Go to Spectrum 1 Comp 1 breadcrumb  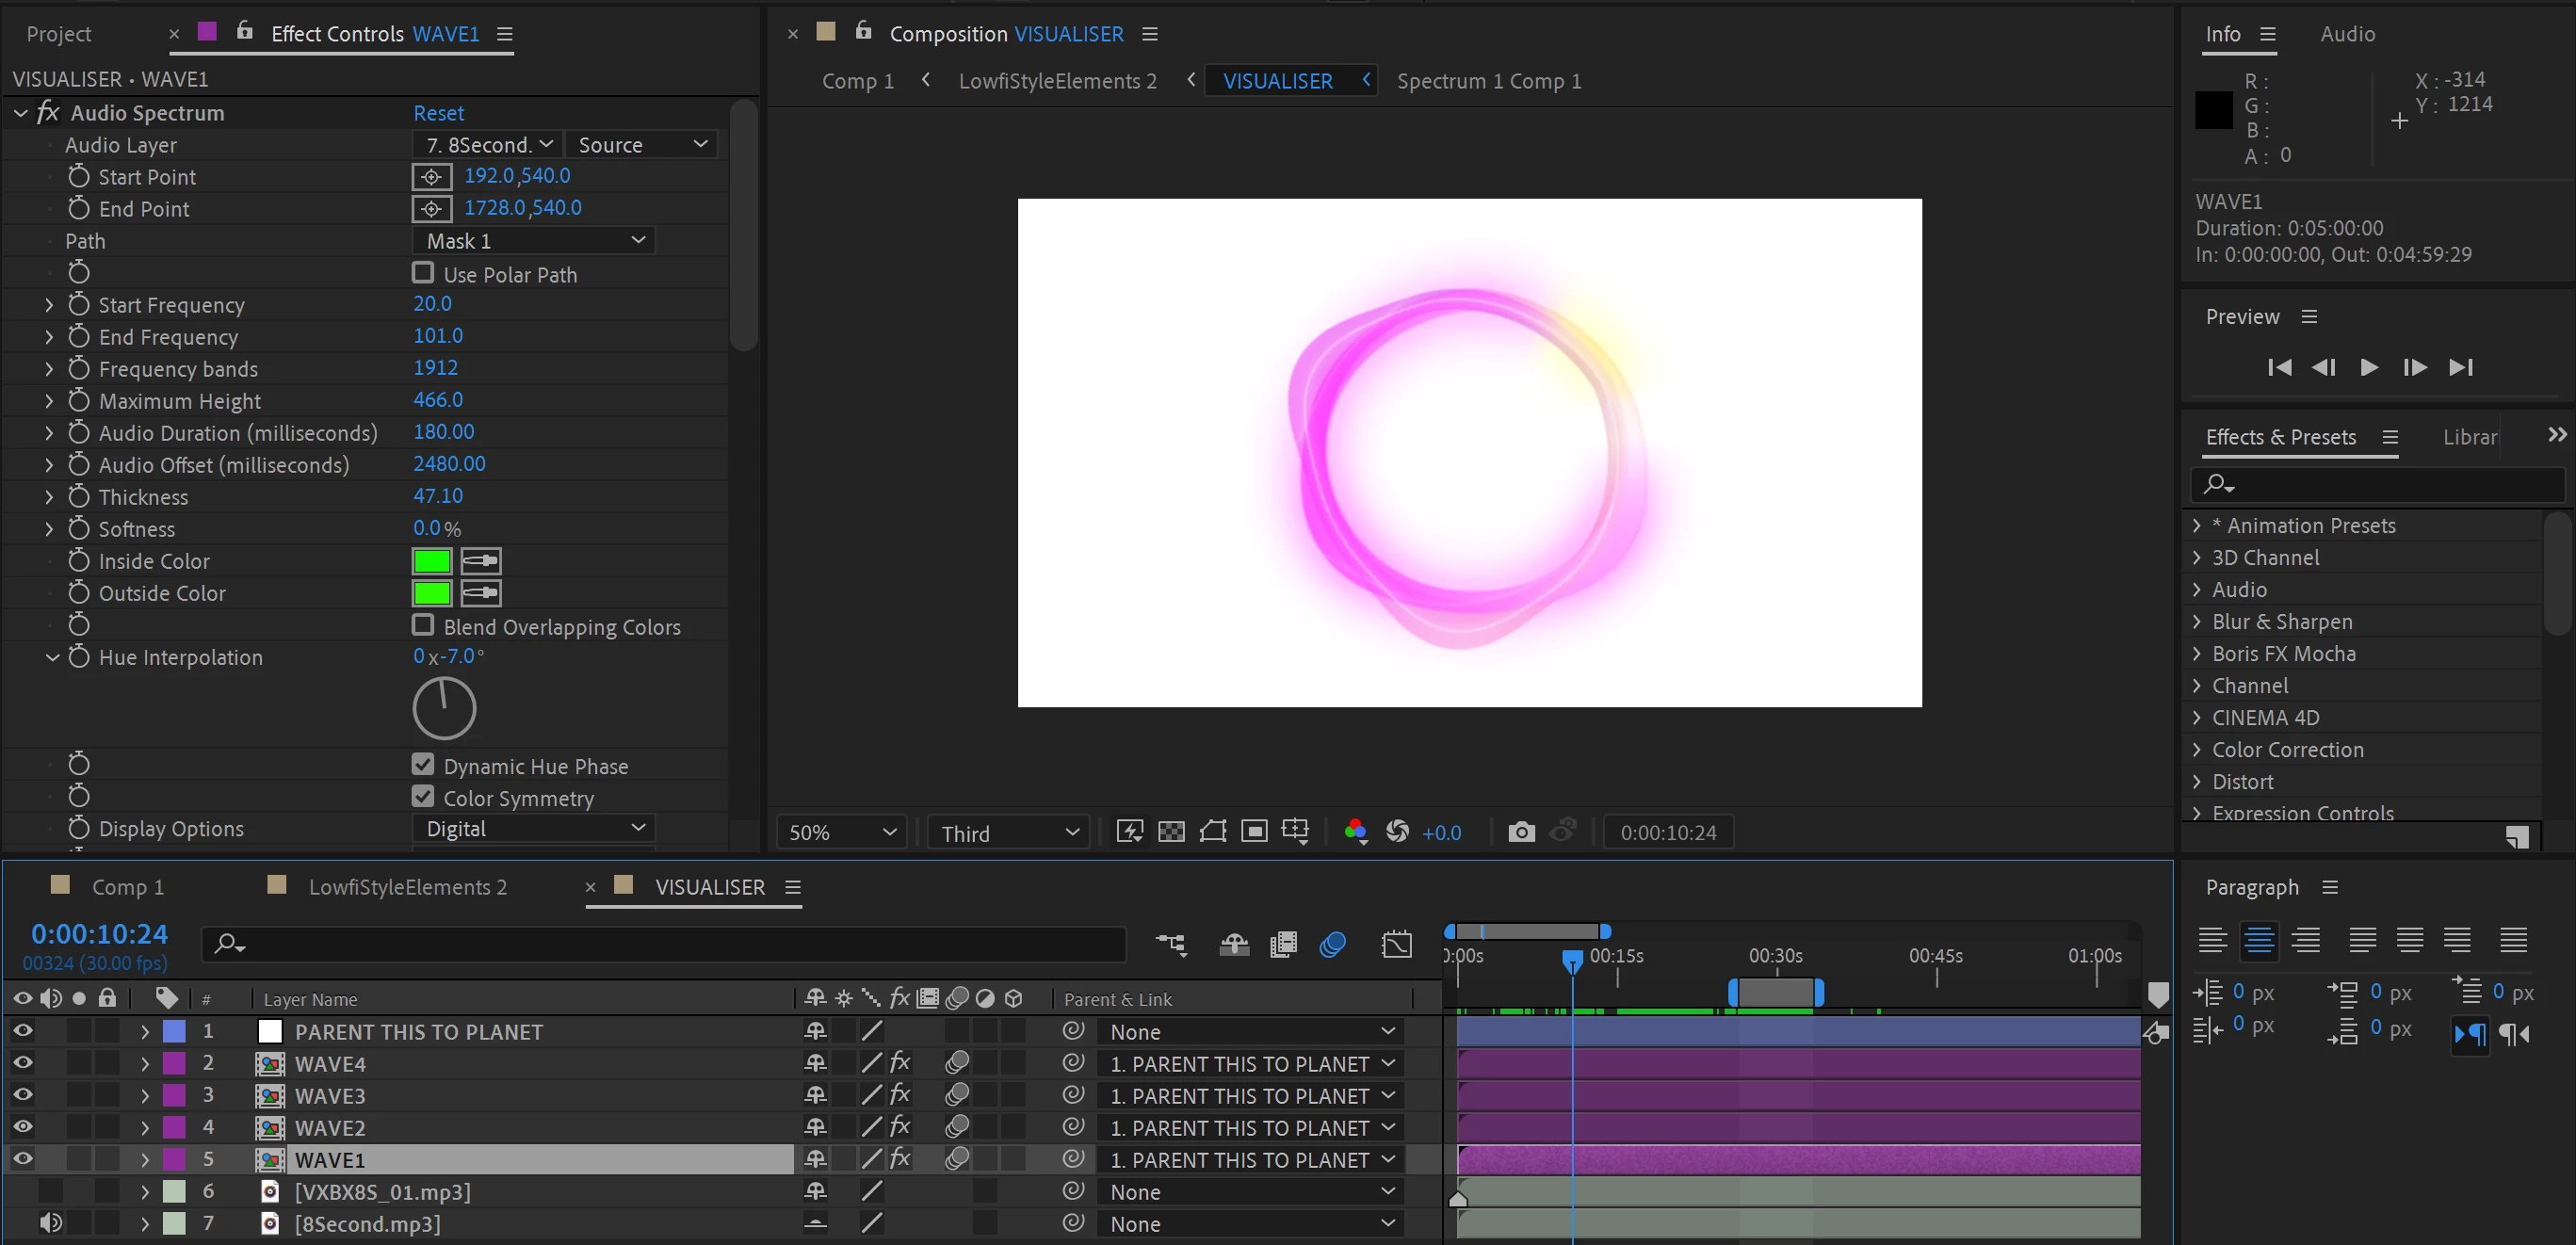[1488, 81]
